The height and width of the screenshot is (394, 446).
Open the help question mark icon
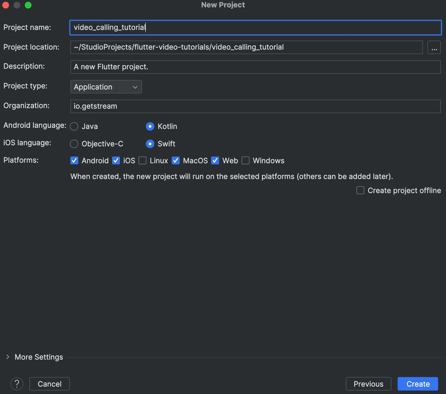click(x=17, y=384)
